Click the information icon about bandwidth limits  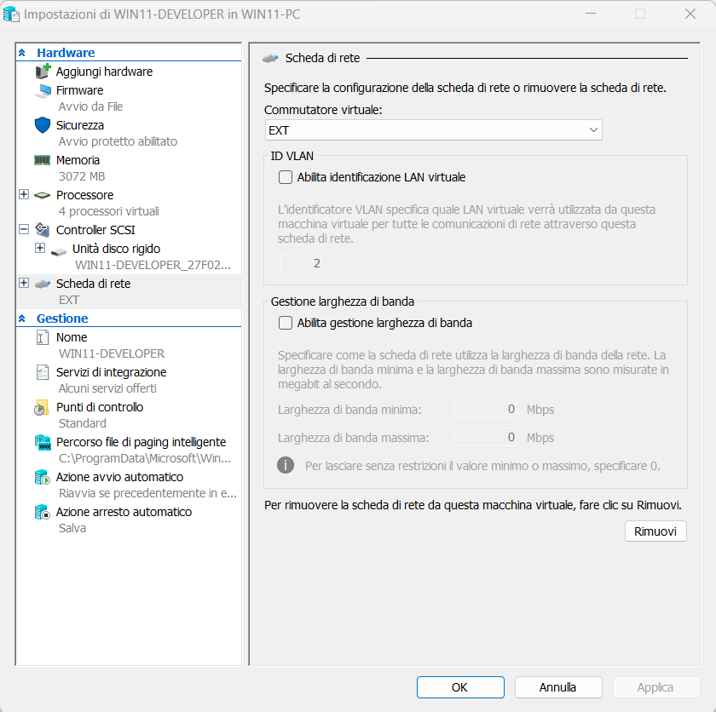coord(286,465)
